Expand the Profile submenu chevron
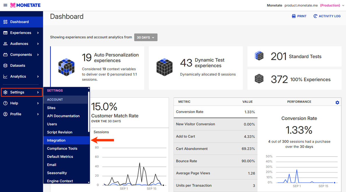The width and height of the screenshot is (346, 192). click(x=38, y=114)
